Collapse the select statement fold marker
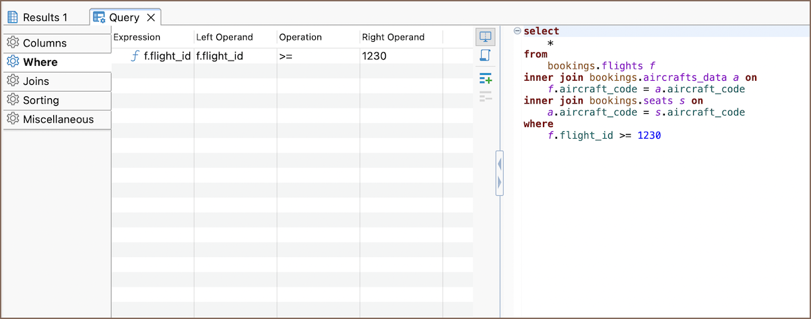Image resolution: width=811 pixels, height=319 pixels. [x=517, y=31]
